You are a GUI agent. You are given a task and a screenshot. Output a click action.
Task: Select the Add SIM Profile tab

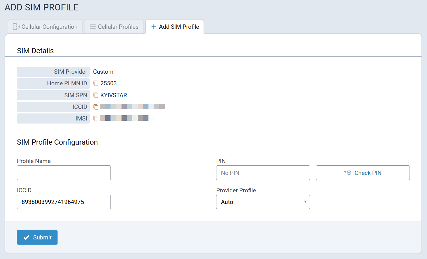[175, 27]
